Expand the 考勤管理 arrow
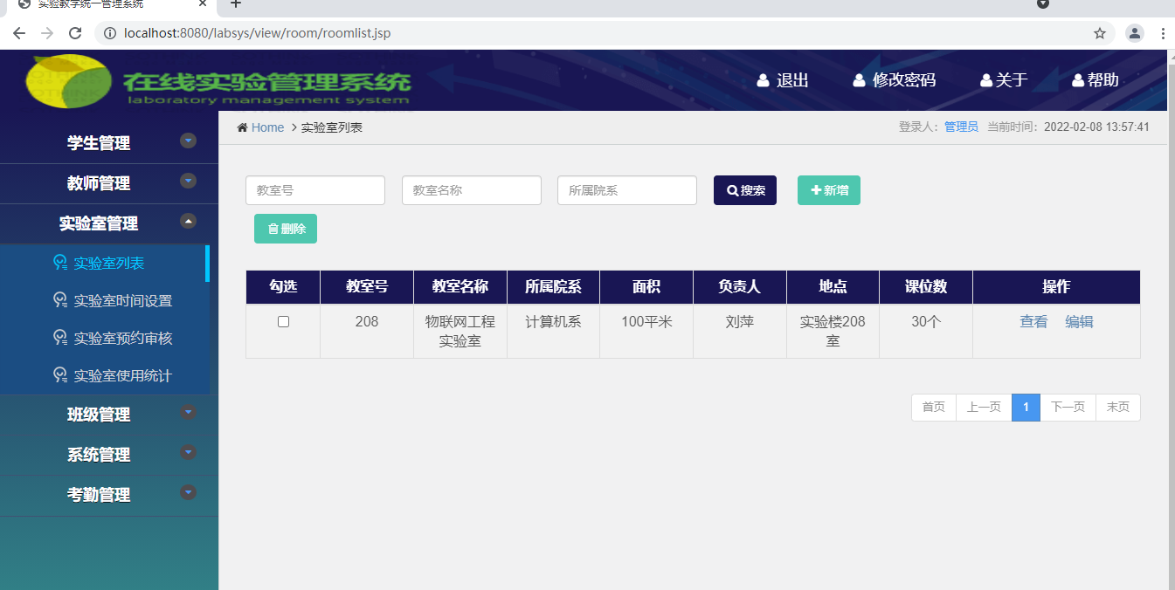The height and width of the screenshot is (590, 1175). point(188,492)
